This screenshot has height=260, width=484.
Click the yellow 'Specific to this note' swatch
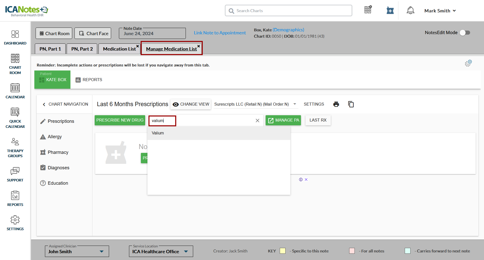tap(283, 251)
